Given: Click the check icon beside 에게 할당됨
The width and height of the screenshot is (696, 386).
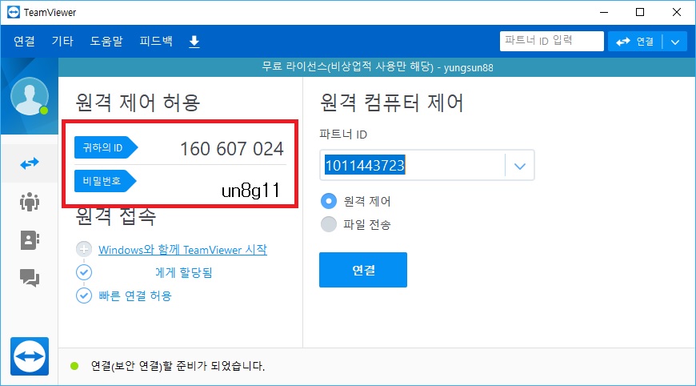Looking at the screenshot, I should [x=84, y=272].
